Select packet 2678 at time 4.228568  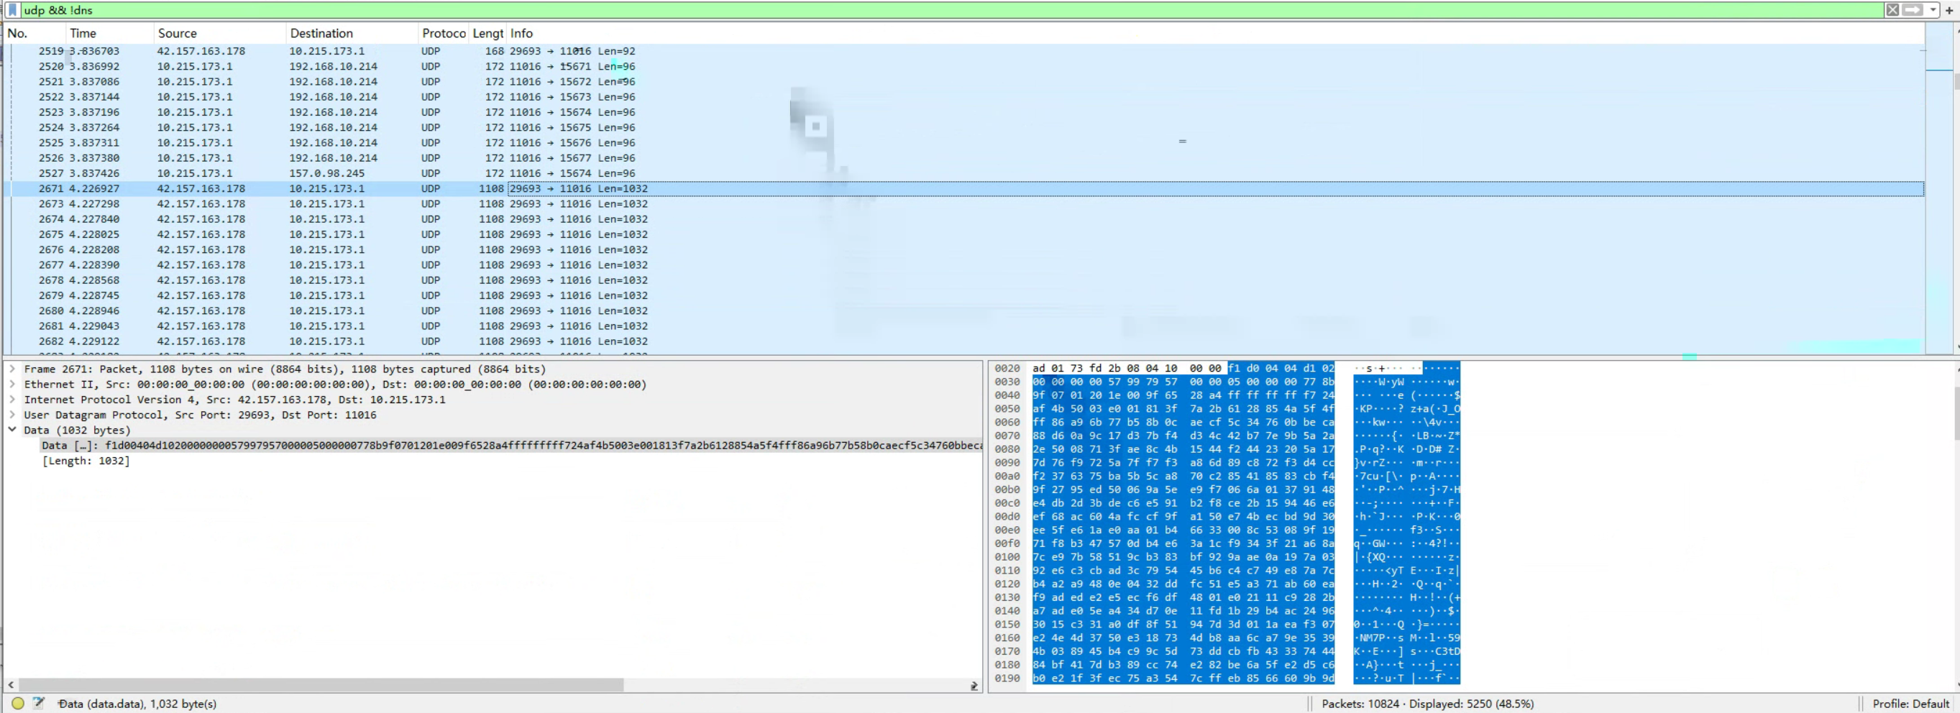(963, 280)
